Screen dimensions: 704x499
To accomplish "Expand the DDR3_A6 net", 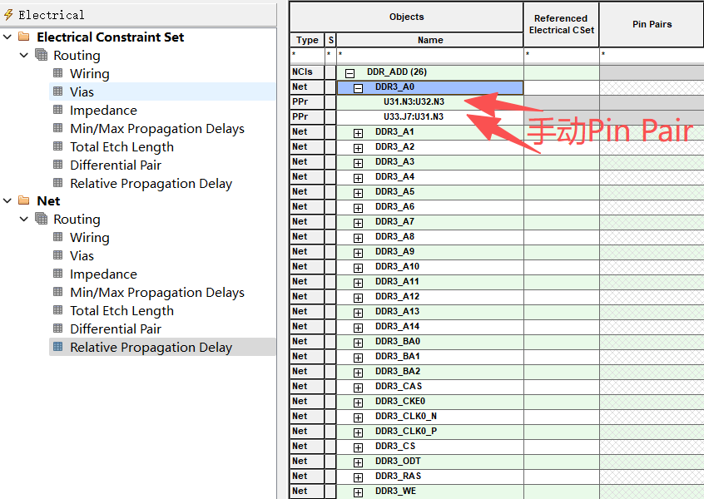I will 358,208.
